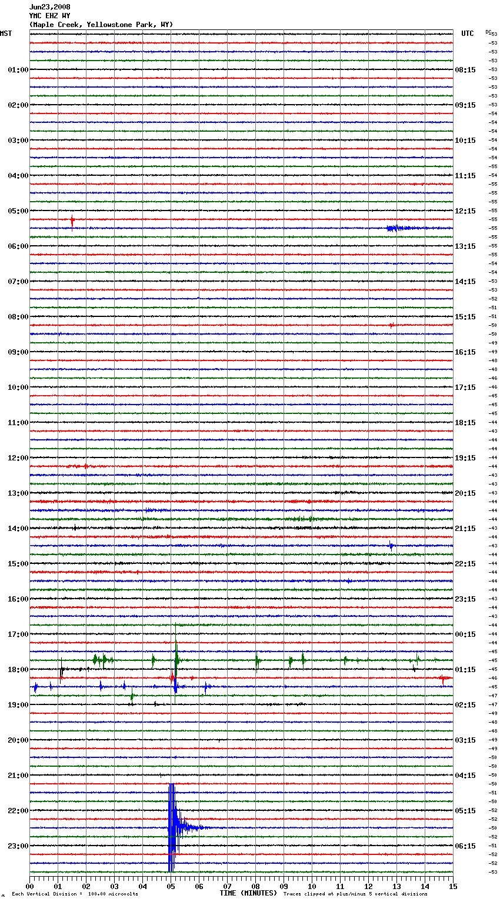Image resolution: width=500 pixels, height=902 pixels.
Task: Click the DC offset column header
Action: 489,32
